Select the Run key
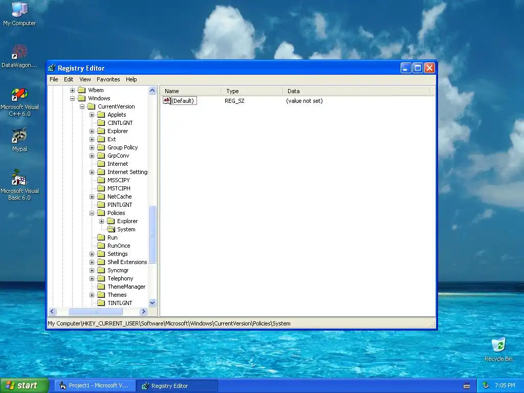524x393 pixels. click(x=112, y=237)
